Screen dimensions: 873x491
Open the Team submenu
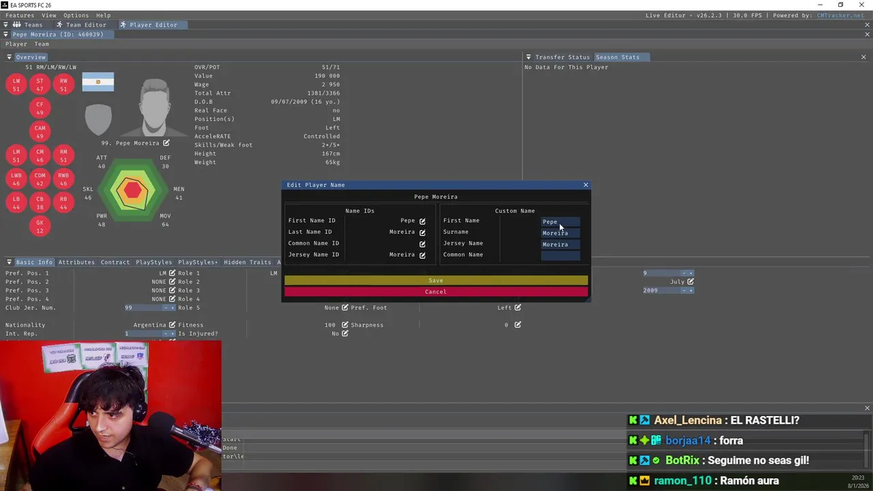(x=42, y=44)
